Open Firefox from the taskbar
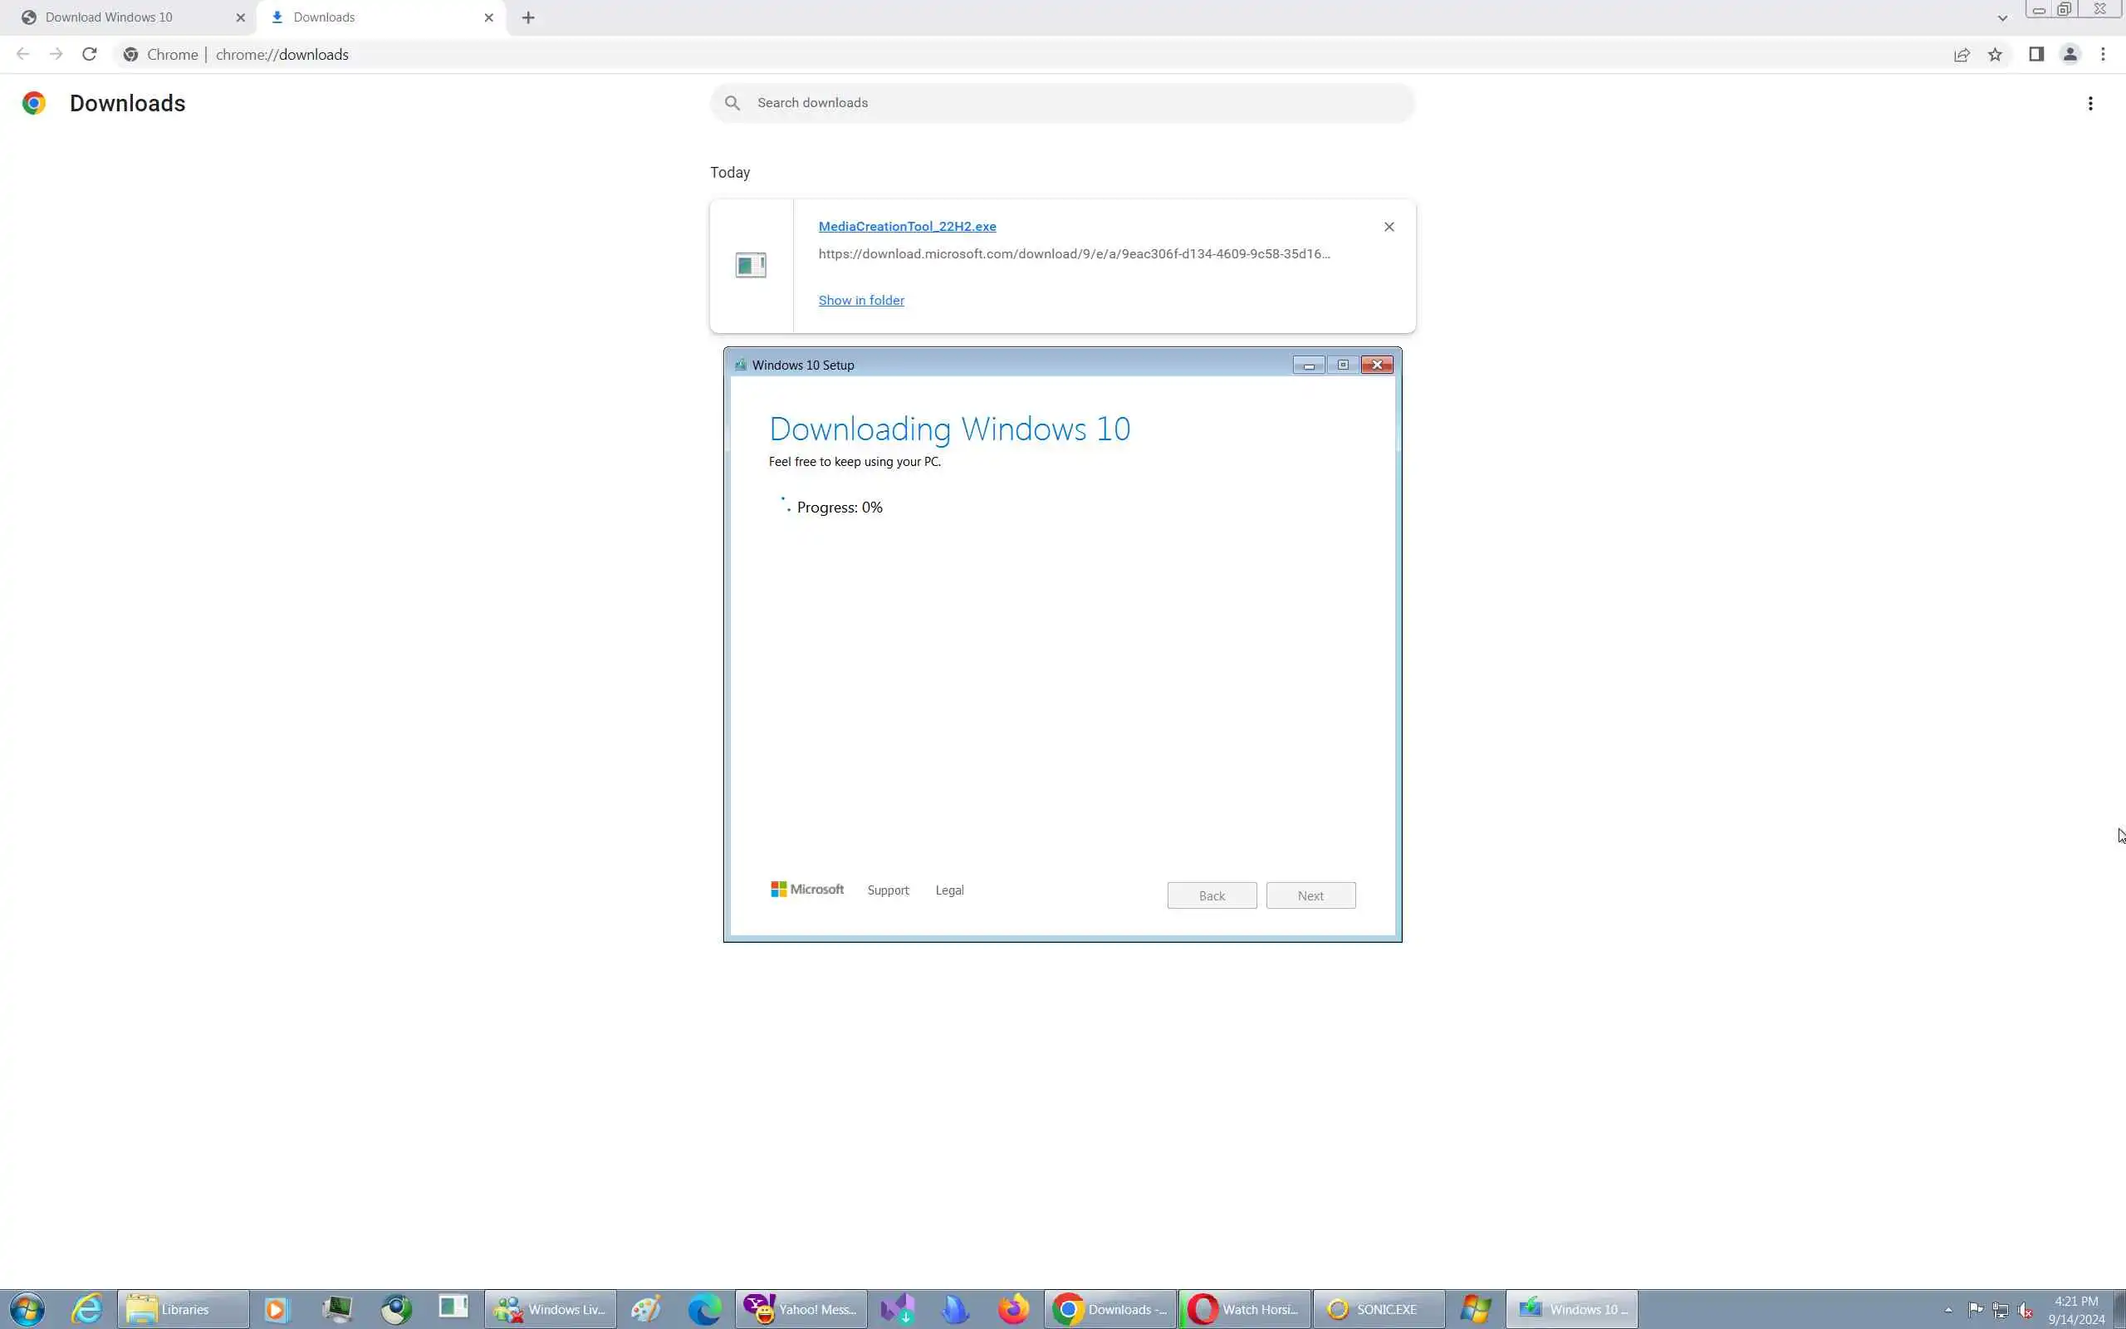The height and width of the screenshot is (1329, 2126). pyautogui.click(x=1013, y=1309)
